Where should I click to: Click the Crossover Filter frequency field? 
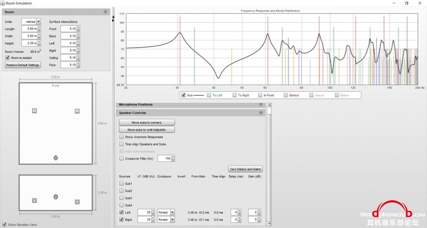pyautogui.click(x=165, y=158)
